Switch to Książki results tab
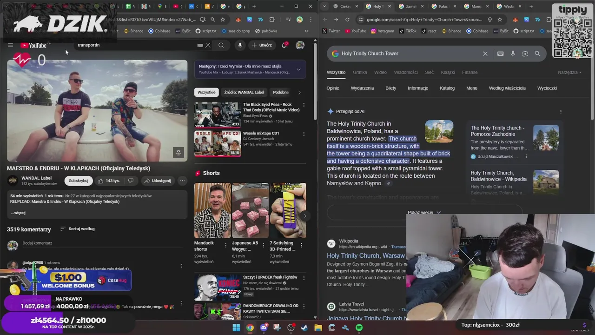The image size is (595, 335). click(448, 72)
